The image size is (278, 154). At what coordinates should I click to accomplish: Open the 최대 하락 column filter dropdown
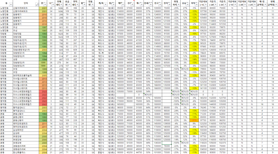point(178,4)
